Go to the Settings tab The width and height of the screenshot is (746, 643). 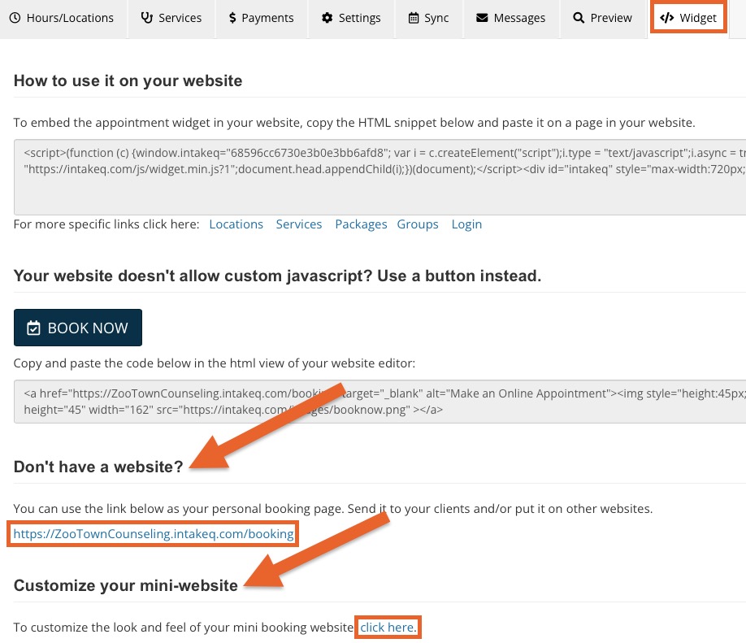coord(351,18)
